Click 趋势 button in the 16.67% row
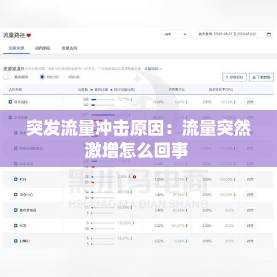The height and width of the screenshot is (277, 277). tap(250, 241)
